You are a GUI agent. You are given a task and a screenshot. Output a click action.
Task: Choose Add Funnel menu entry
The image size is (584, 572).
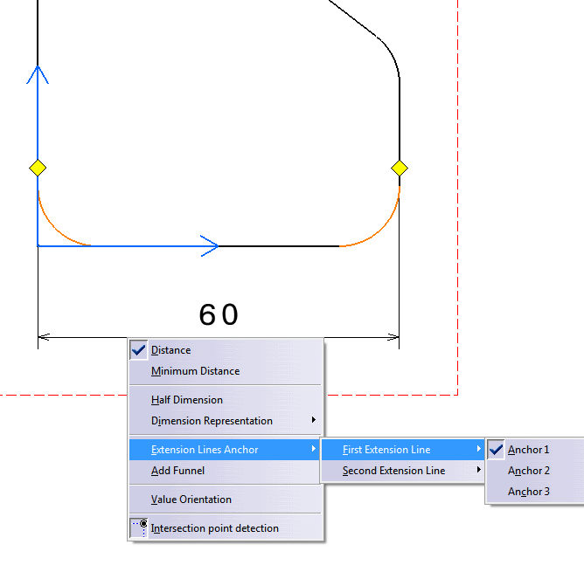pos(225,471)
